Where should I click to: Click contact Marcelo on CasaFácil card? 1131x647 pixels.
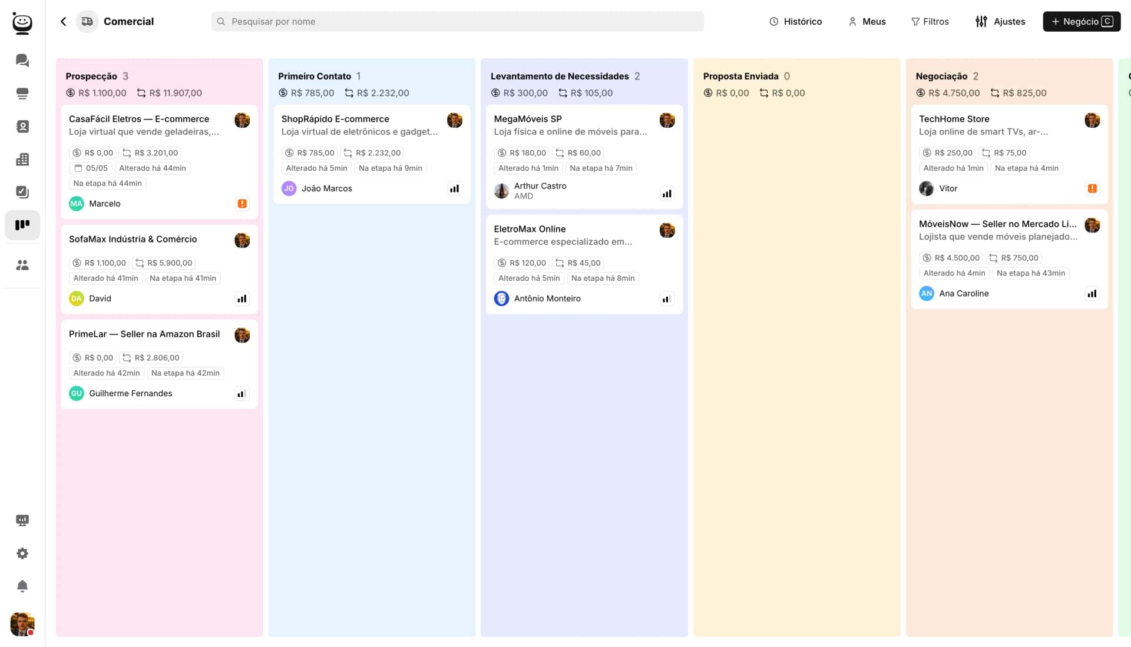[x=95, y=204]
